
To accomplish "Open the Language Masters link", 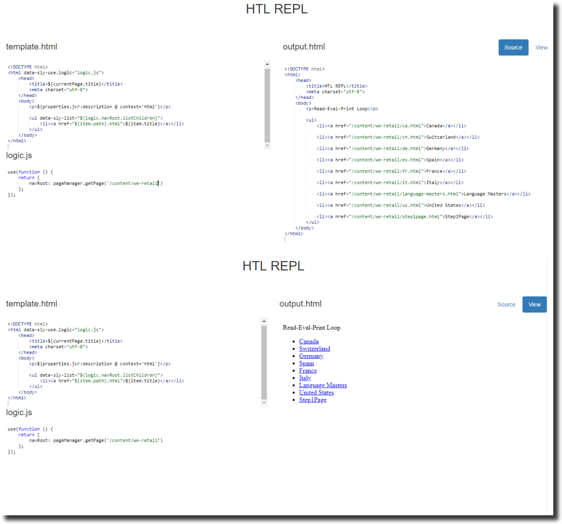I will pyautogui.click(x=323, y=385).
